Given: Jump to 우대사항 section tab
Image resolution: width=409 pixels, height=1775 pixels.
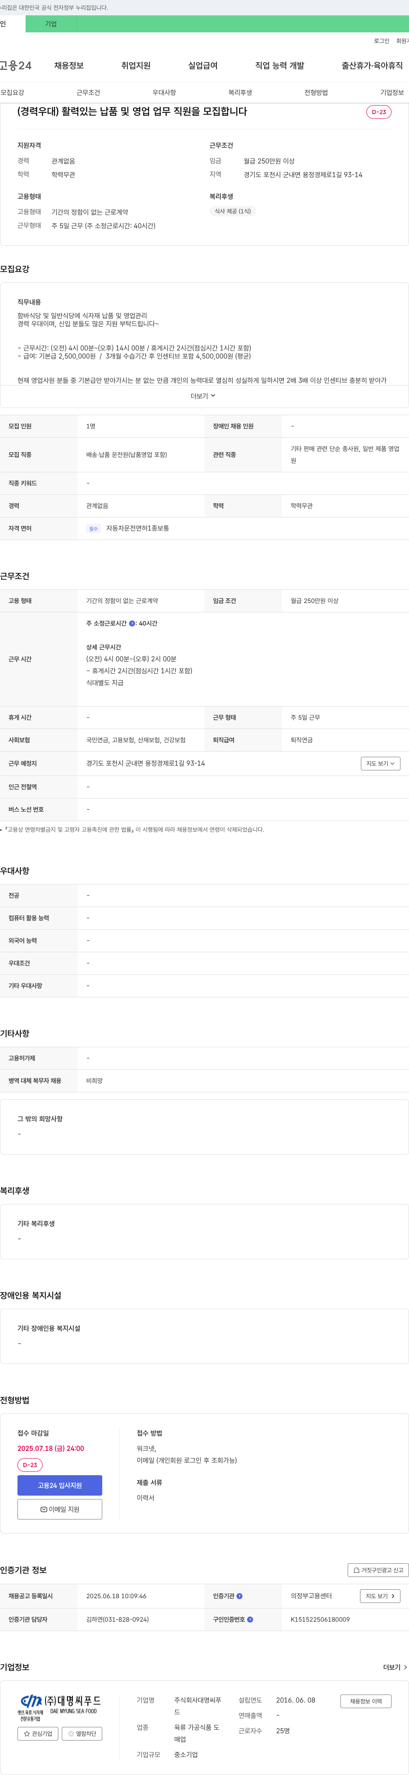Looking at the screenshot, I should pos(164,92).
